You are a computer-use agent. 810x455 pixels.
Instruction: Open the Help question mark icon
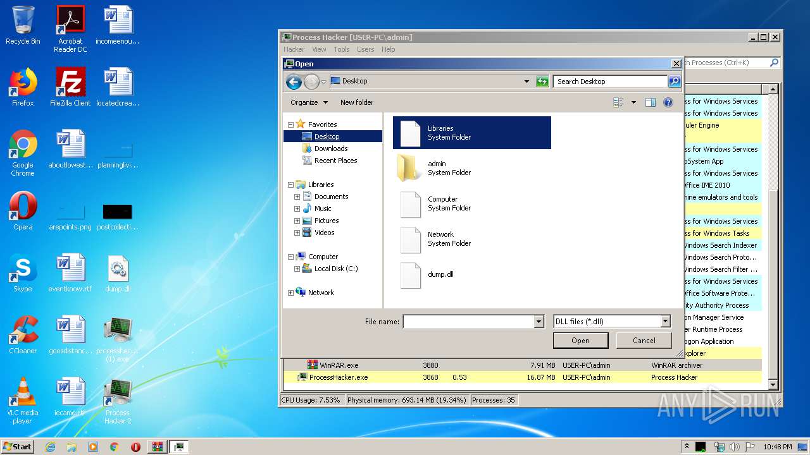[668, 102]
